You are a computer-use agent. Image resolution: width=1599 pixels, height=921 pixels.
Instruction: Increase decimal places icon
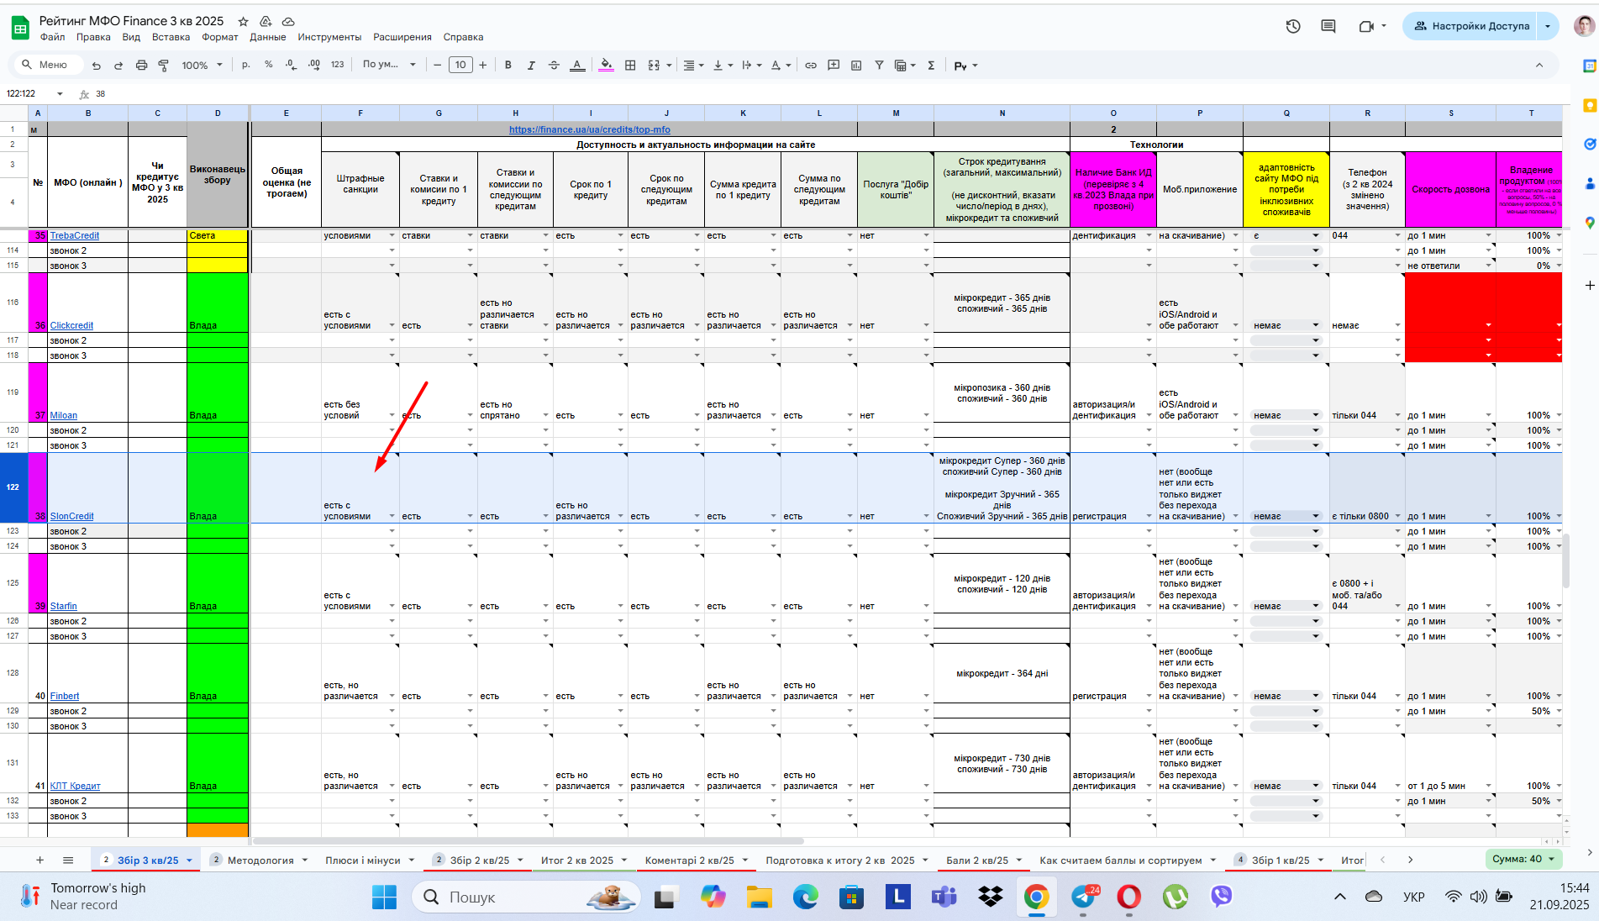(x=313, y=65)
